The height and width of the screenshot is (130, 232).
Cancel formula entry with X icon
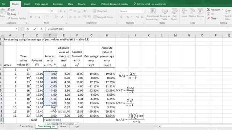pos(28,29)
